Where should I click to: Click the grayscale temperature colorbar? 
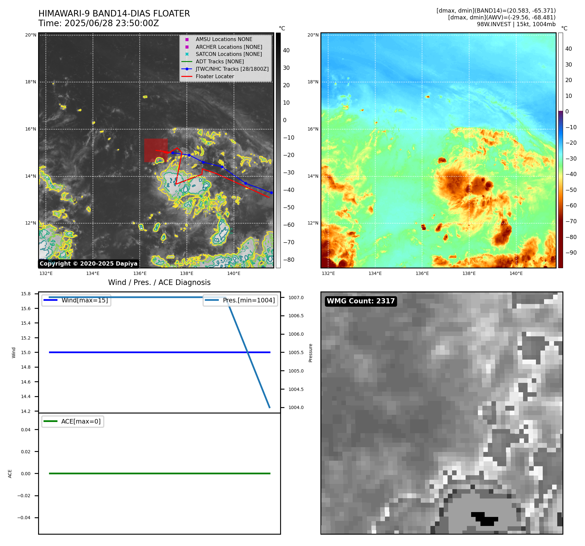pos(278,150)
